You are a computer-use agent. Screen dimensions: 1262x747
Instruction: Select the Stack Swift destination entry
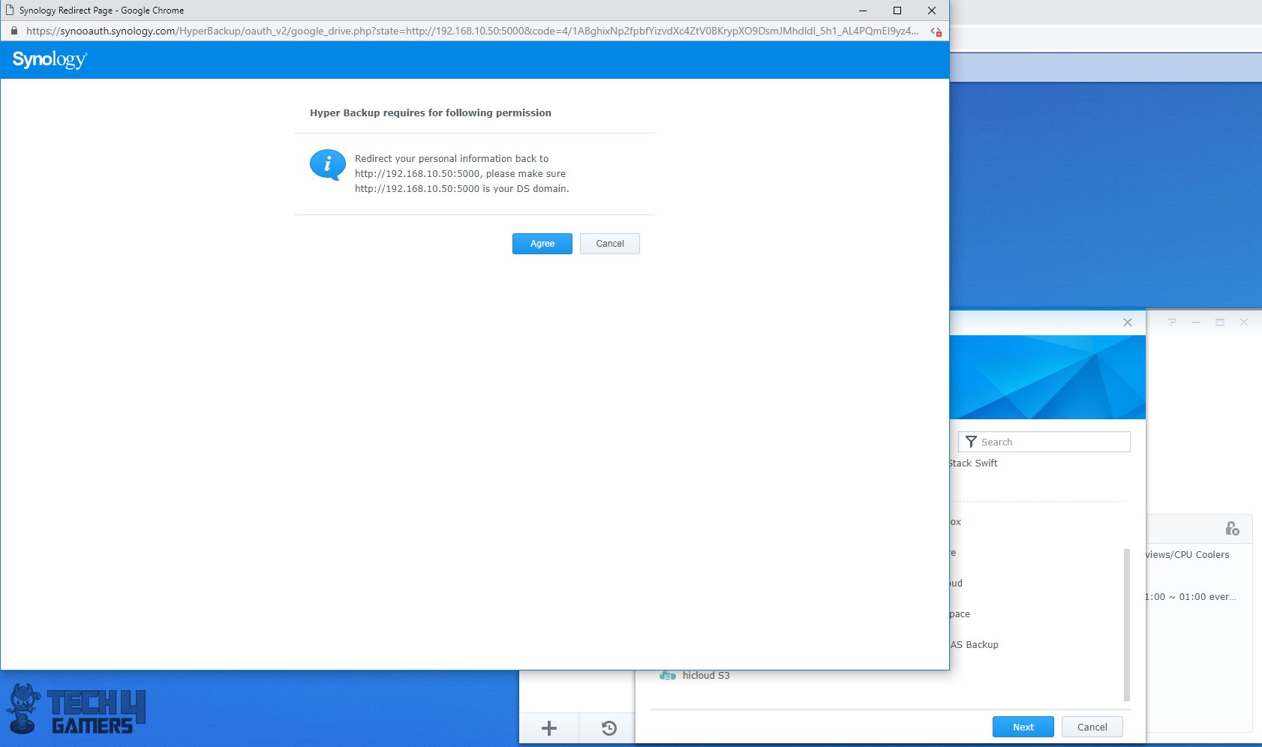tap(973, 463)
